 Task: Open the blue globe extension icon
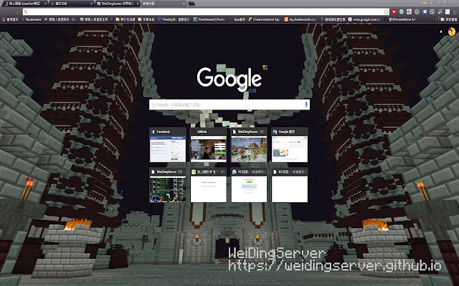click(x=402, y=12)
